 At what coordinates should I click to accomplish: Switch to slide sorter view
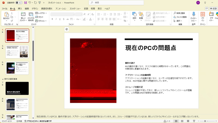(x=182, y=121)
